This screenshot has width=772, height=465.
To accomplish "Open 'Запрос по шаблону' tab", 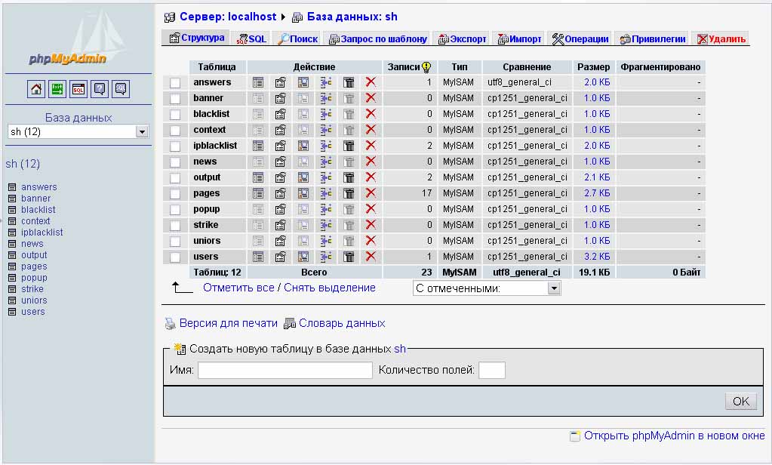I will pos(377,39).
